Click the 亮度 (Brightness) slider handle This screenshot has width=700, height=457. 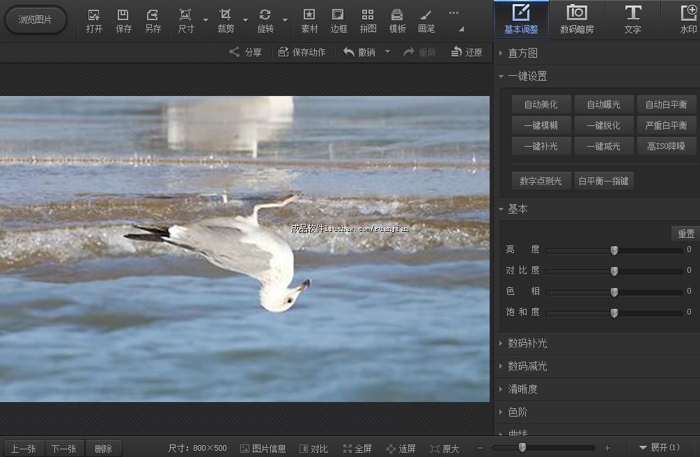(x=614, y=250)
